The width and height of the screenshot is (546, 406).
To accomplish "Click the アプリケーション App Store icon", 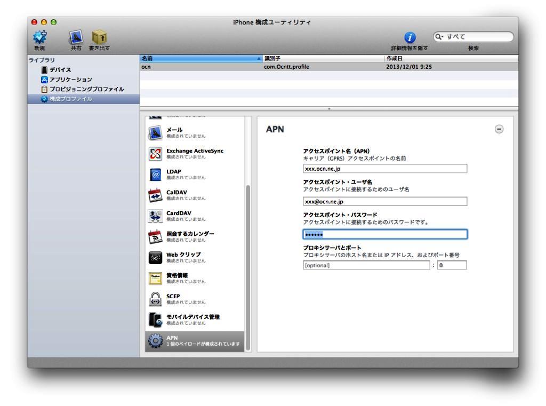I will point(44,79).
